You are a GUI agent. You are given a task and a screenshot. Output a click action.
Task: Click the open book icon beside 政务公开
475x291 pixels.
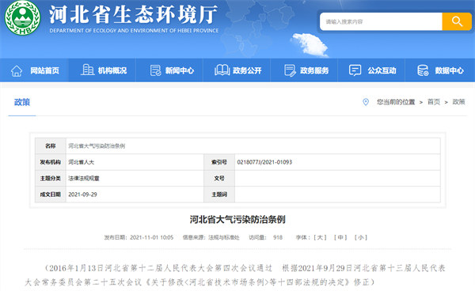(x=222, y=70)
